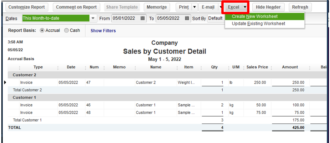Expand the Excel dropdown arrow
Viewport: 330px width, 143px height.
[245, 7]
